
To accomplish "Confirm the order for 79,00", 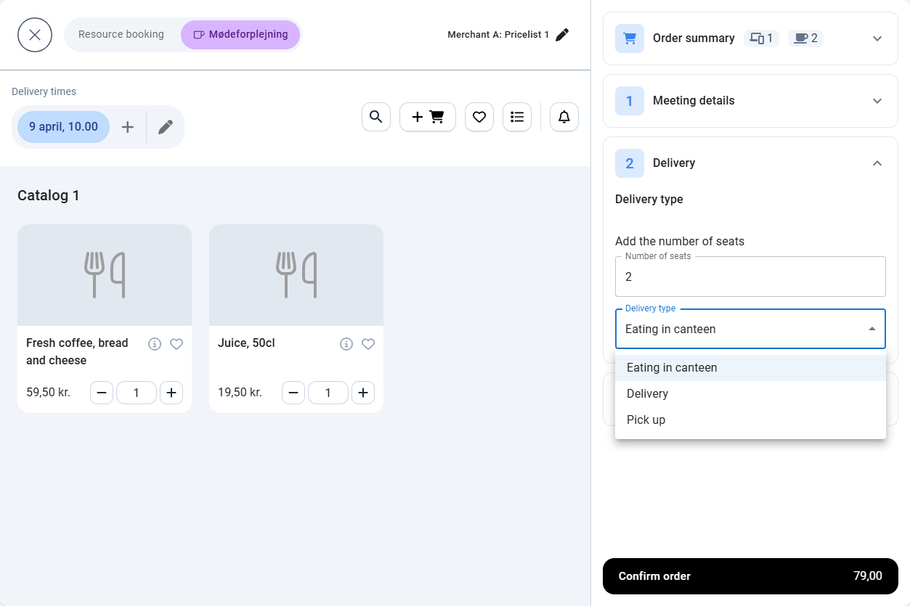I will (x=750, y=576).
